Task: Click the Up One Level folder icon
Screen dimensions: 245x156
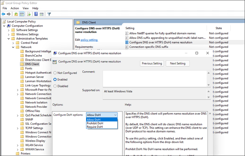Action: click(x=16, y=14)
